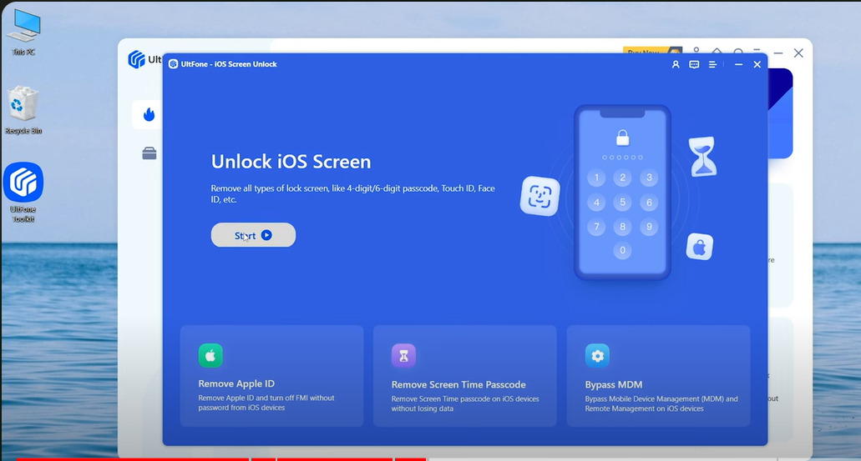
Task: Click the play arrow inside the Start button
Action: [266, 235]
